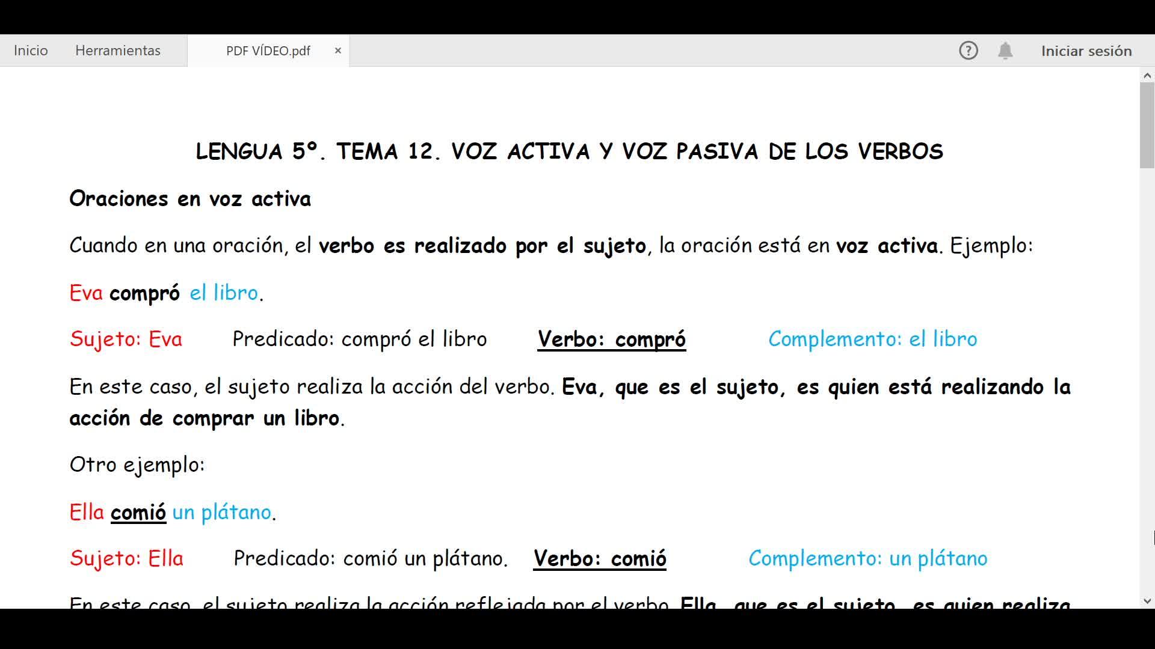Click the blue text Complemento: el libro
This screenshot has width=1155, height=649.
click(x=872, y=340)
